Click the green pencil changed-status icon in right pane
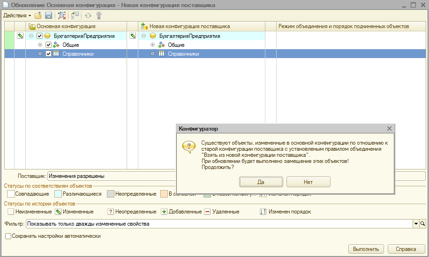Image resolution: width=429 pixels, height=257 pixels. tap(133, 36)
